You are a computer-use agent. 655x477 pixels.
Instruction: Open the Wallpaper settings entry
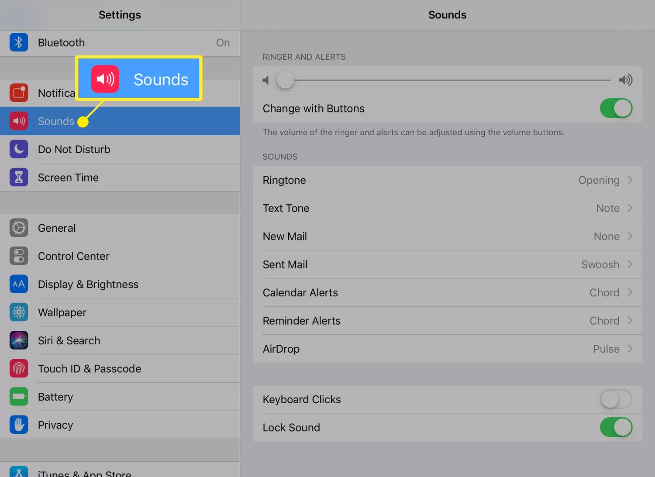click(62, 312)
